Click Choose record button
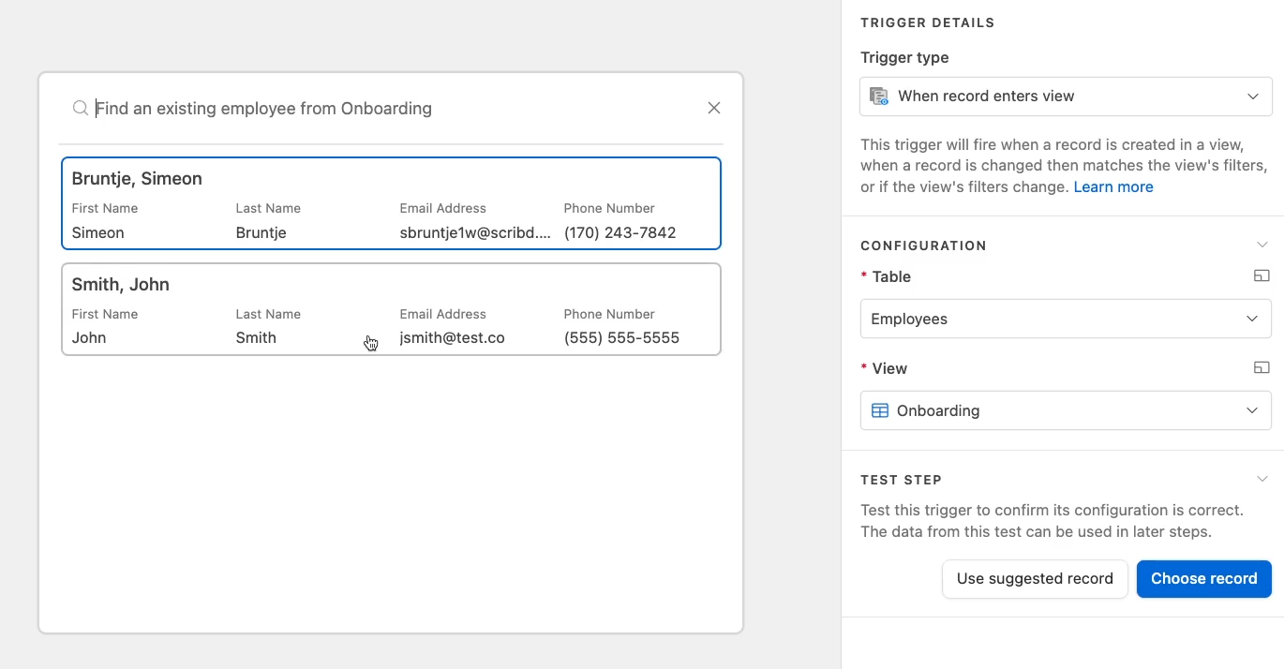Screen dimensions: 1284x669 (1204, 579)
